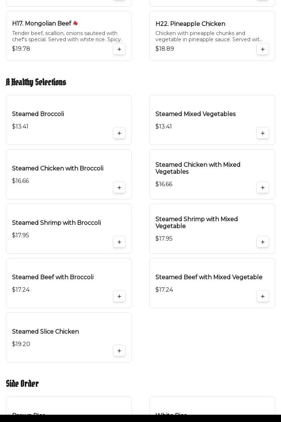281x422 pixels.
Task: Add Steamed Shrimp with Mixed Vegetable
Action: pos(263,242)
